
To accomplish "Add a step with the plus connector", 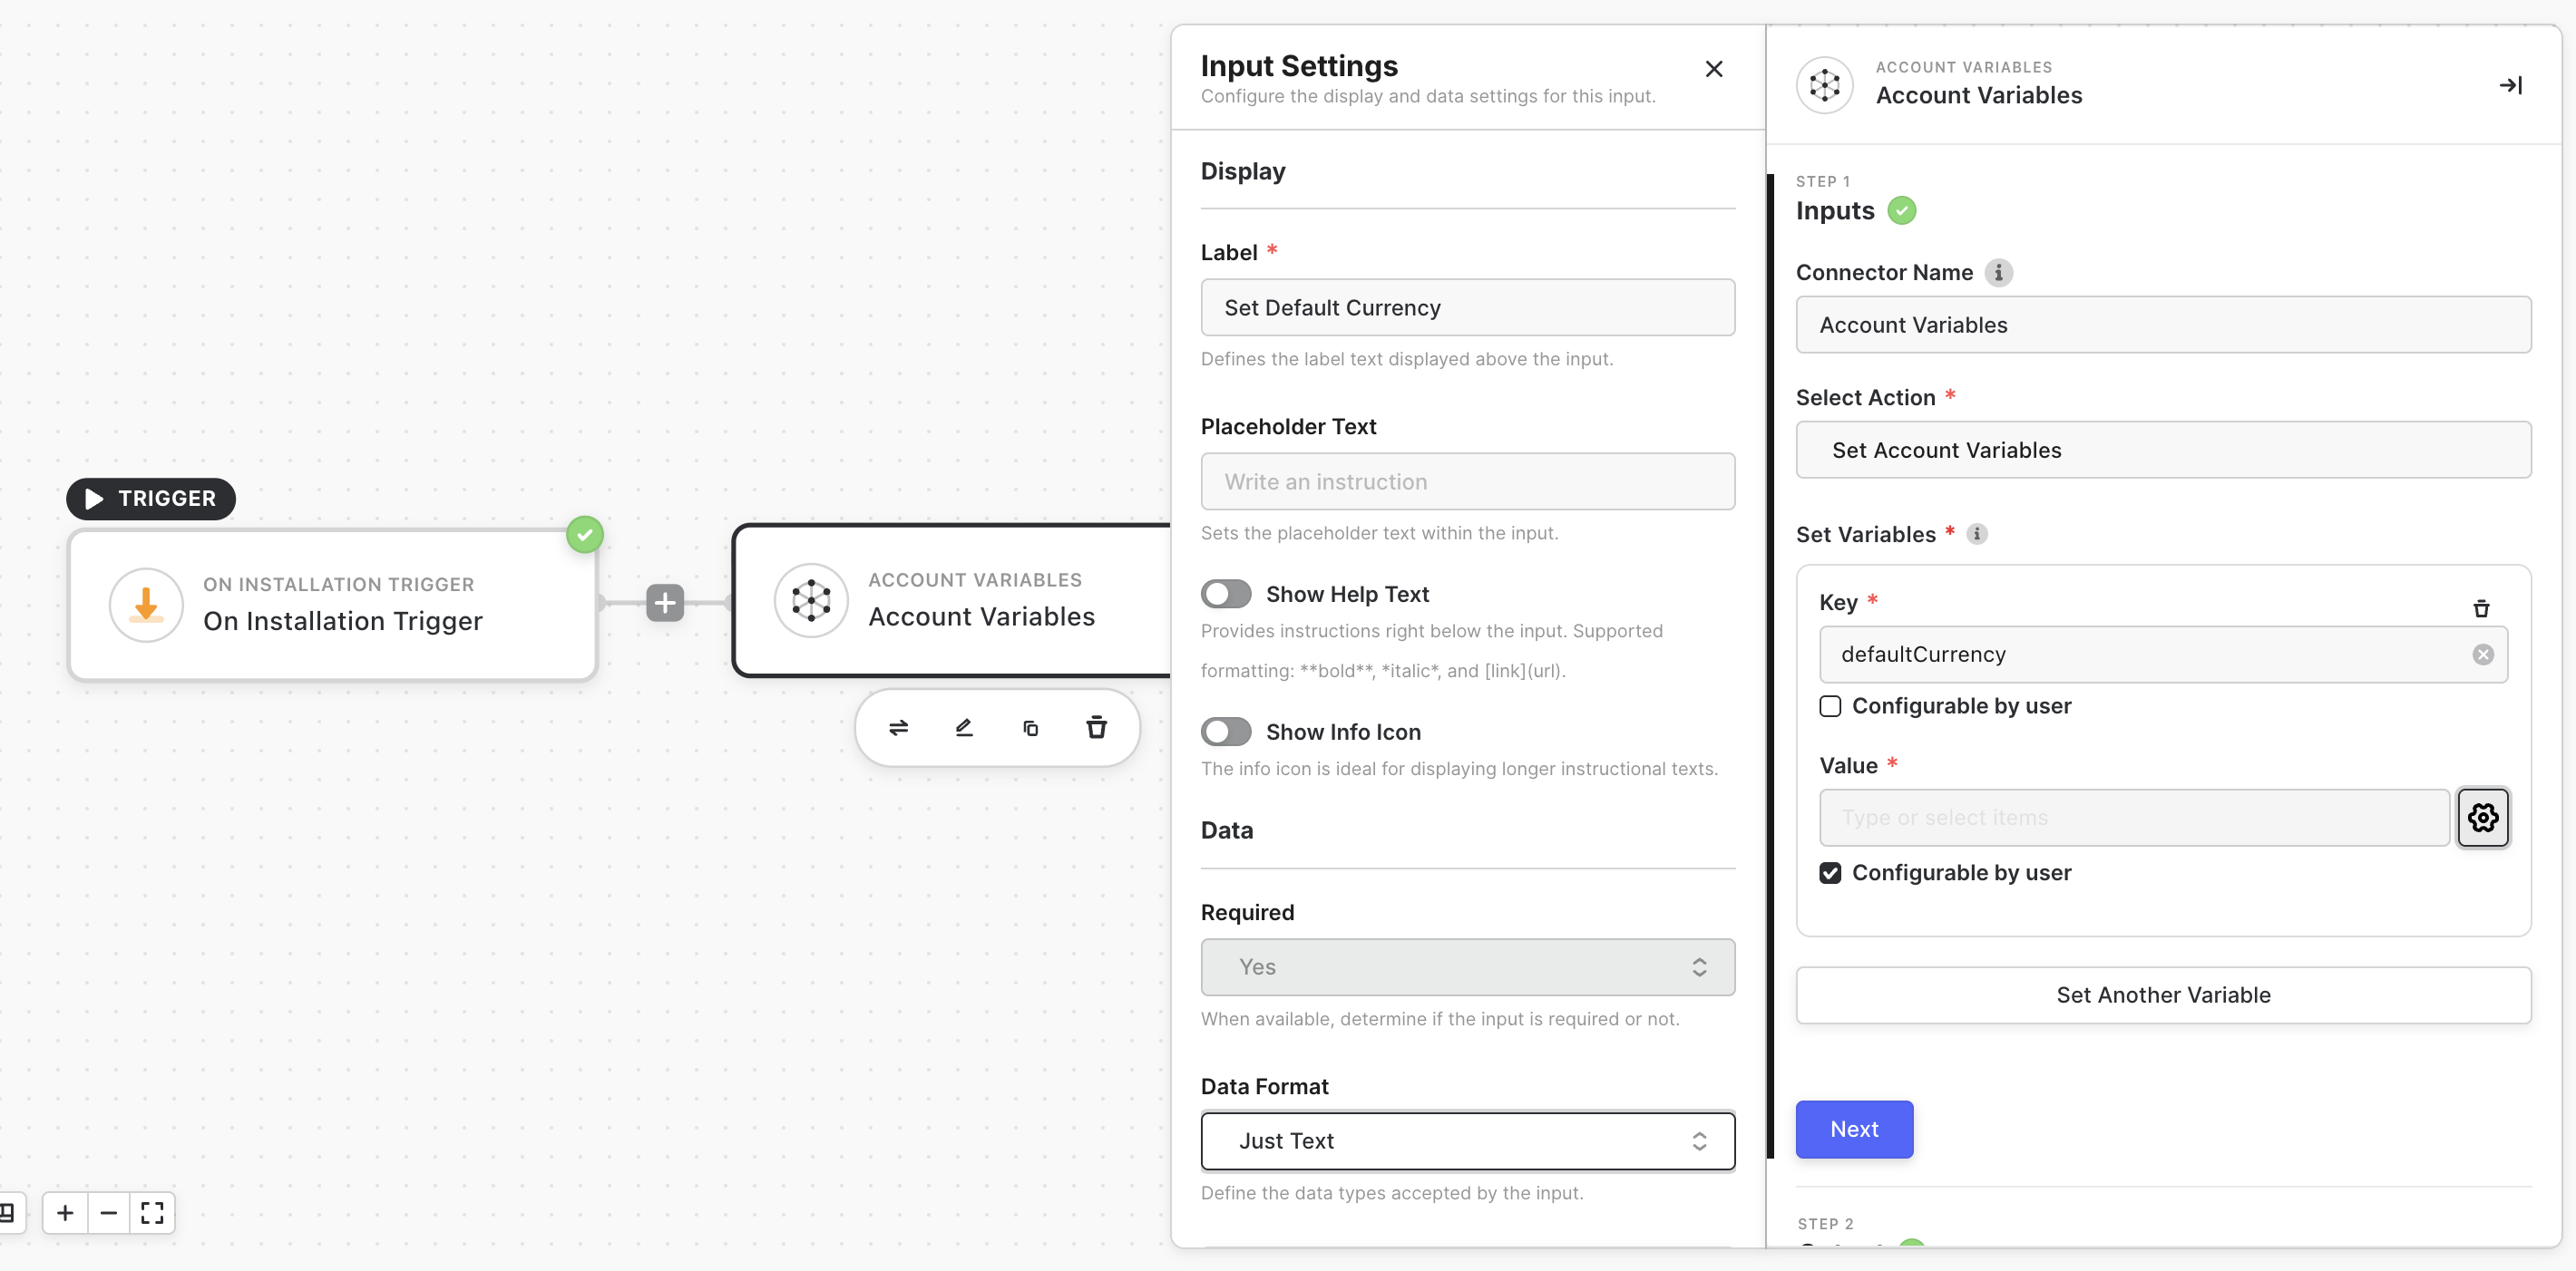I will pyautogui.click(x=665, y=603).
